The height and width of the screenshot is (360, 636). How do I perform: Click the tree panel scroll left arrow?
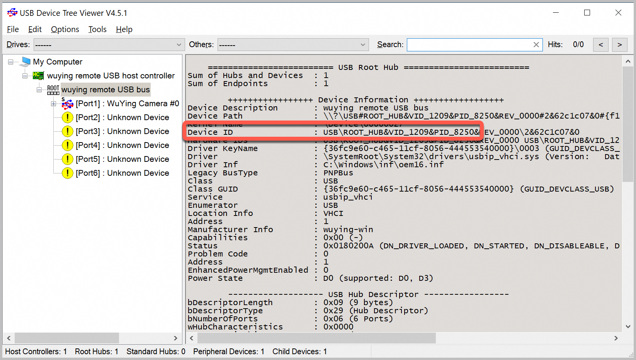pos(9,338)
